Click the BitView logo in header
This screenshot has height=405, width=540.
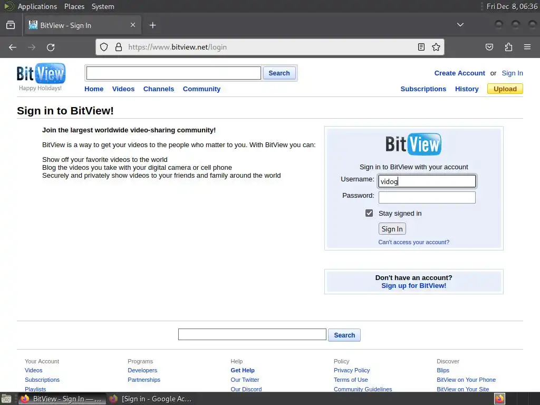[41, 73]
